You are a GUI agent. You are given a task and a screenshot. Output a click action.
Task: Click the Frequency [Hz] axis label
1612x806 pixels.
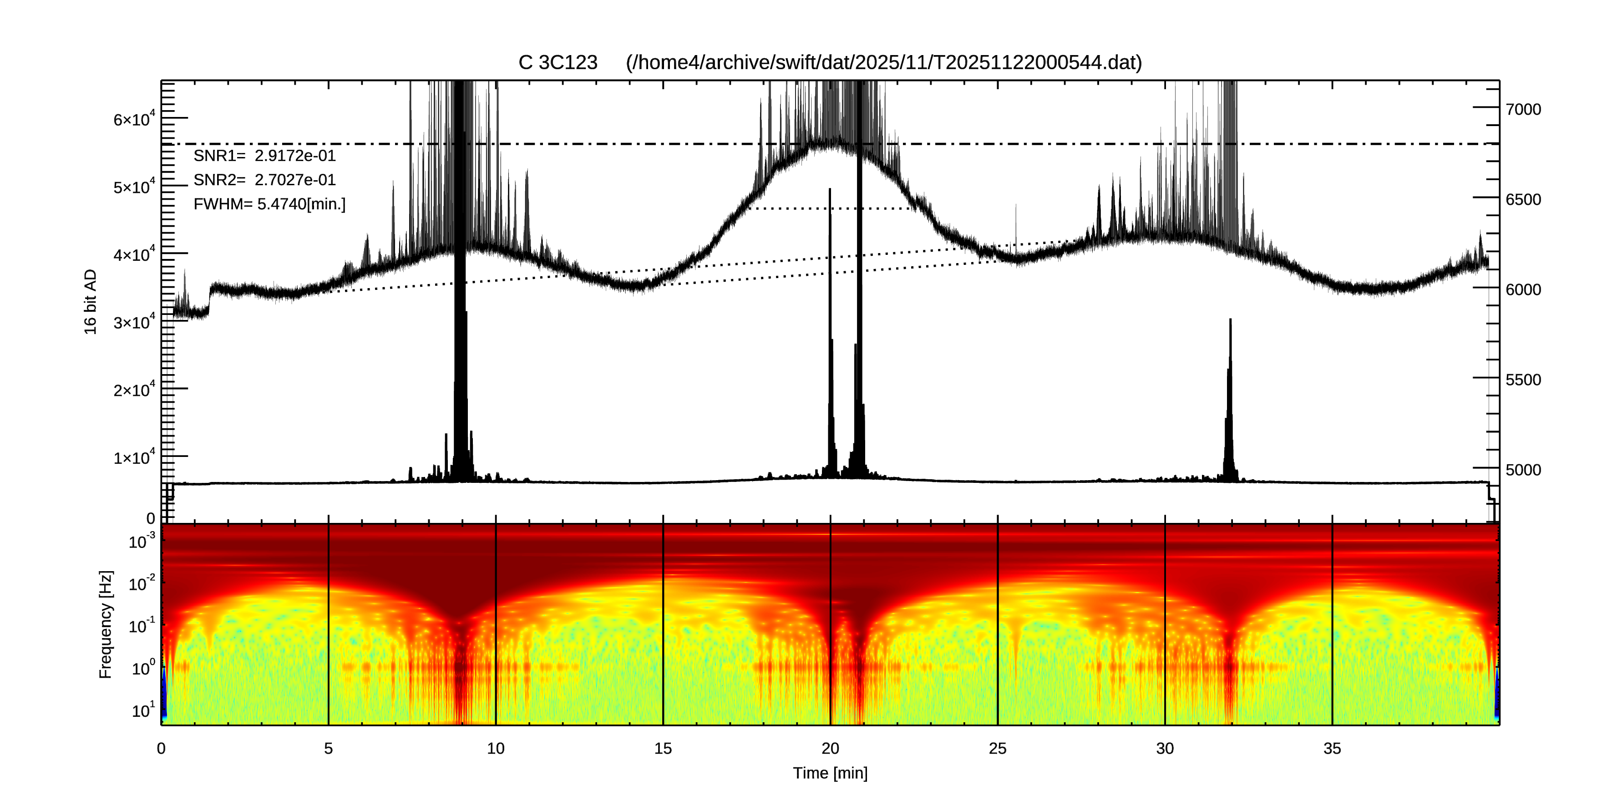(x=106, y=624)
